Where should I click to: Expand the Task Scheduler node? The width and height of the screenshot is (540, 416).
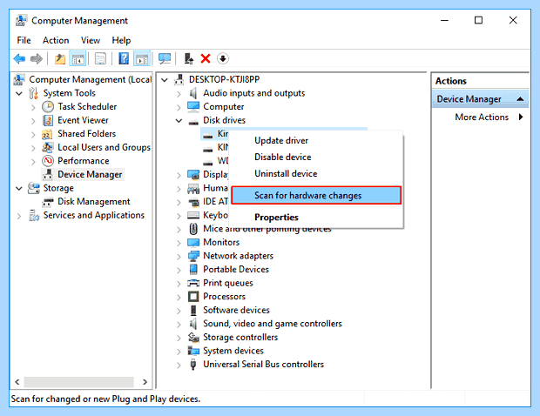[x=33, y=107]
